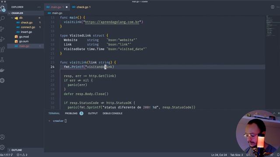Switch to the TERMINAL panel tab
Screen dimensions: 280x157
(54, 113)
